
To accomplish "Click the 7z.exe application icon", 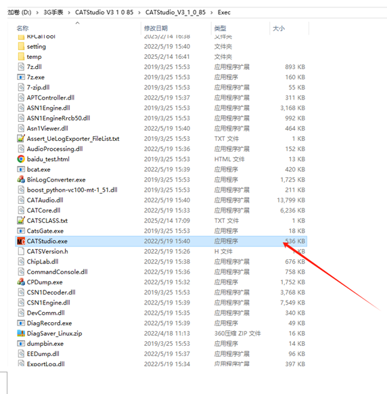I will (x=21, y=77).
